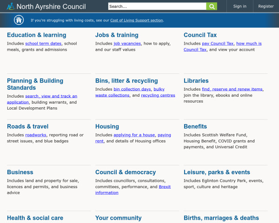Viewport: 279px width, 223px height.
Task: Open the Education & learning heading
Action: [x=36, y=35]
